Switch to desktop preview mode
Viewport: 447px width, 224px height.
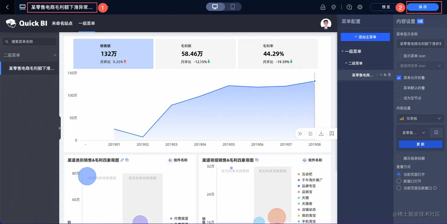coord(215,7)
